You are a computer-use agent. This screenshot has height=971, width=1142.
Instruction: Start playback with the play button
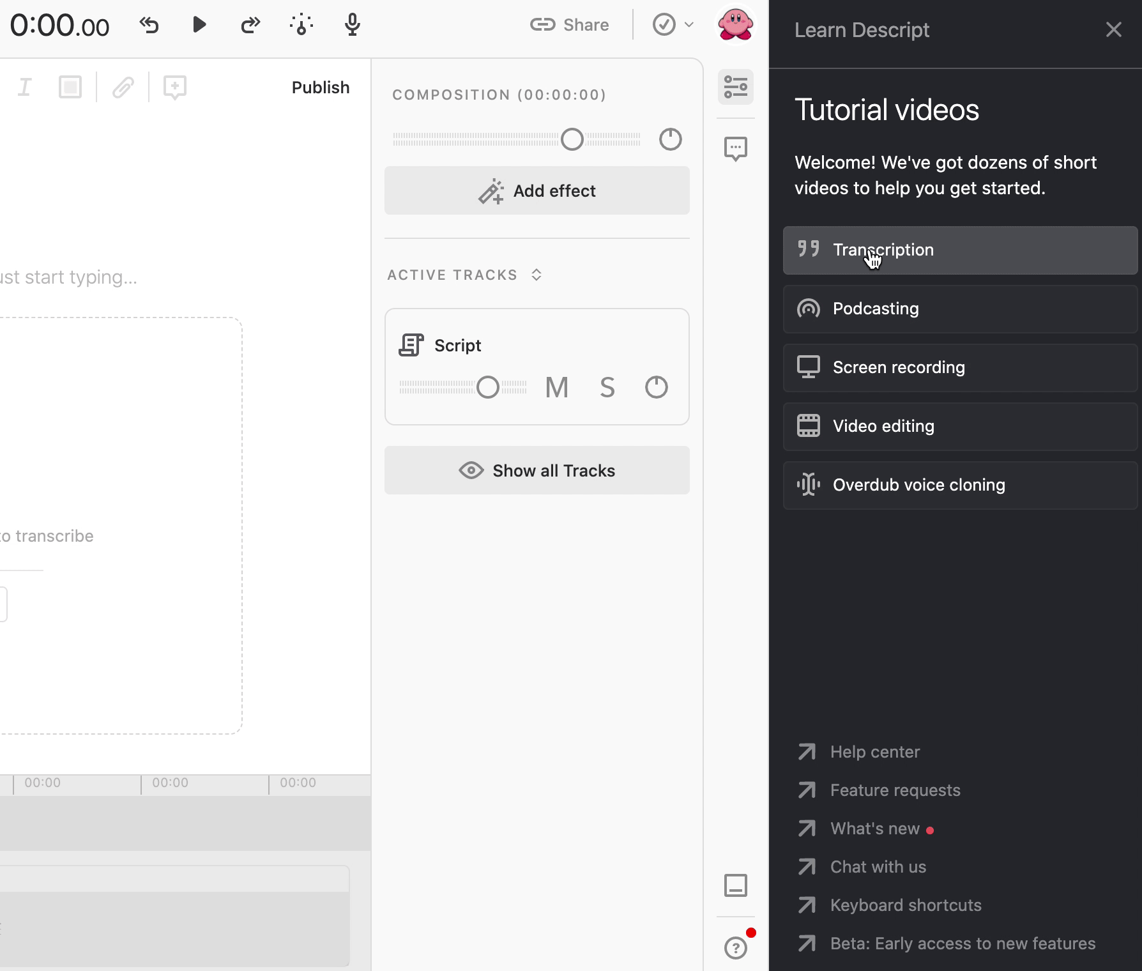(x=199, y=25)
